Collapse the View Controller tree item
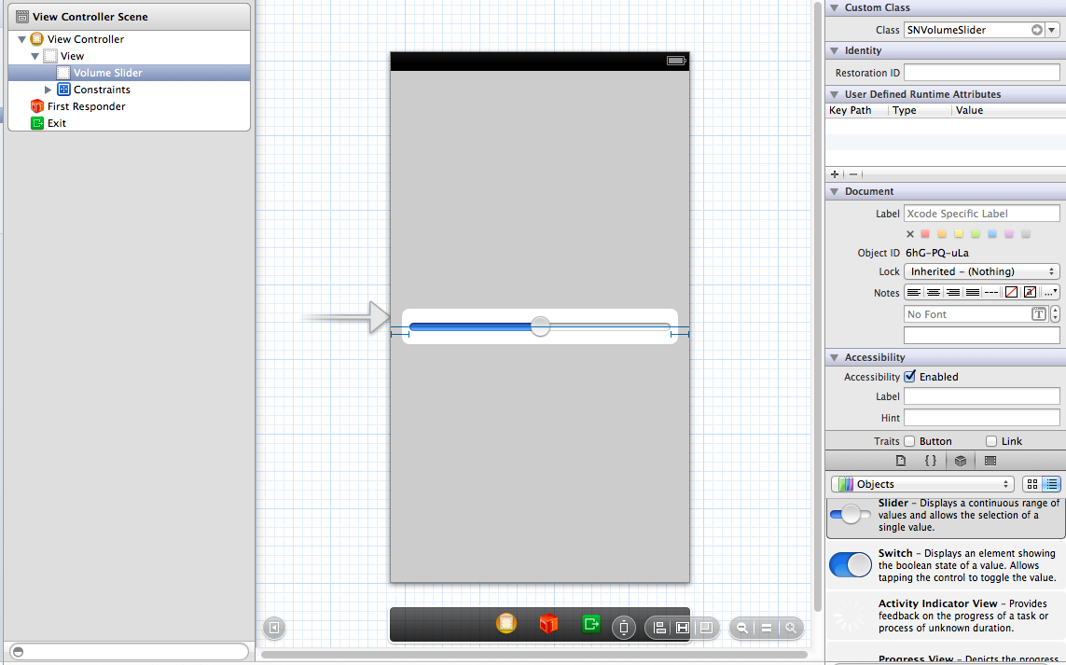This screenshot has height=665, width=1066. (22, 39)
